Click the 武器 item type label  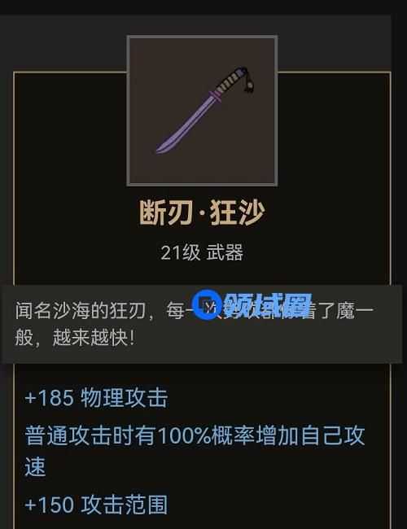(x=225, y=252)
